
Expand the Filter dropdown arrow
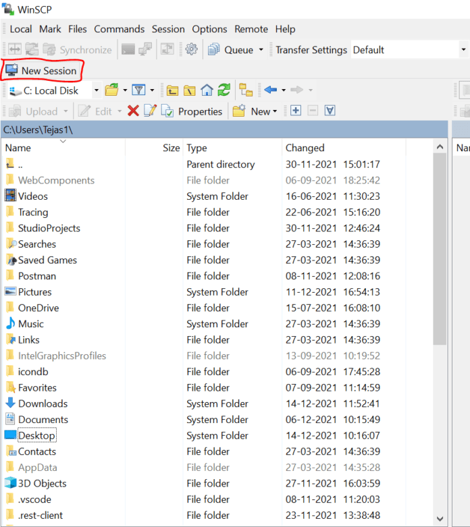pos(152,90)
